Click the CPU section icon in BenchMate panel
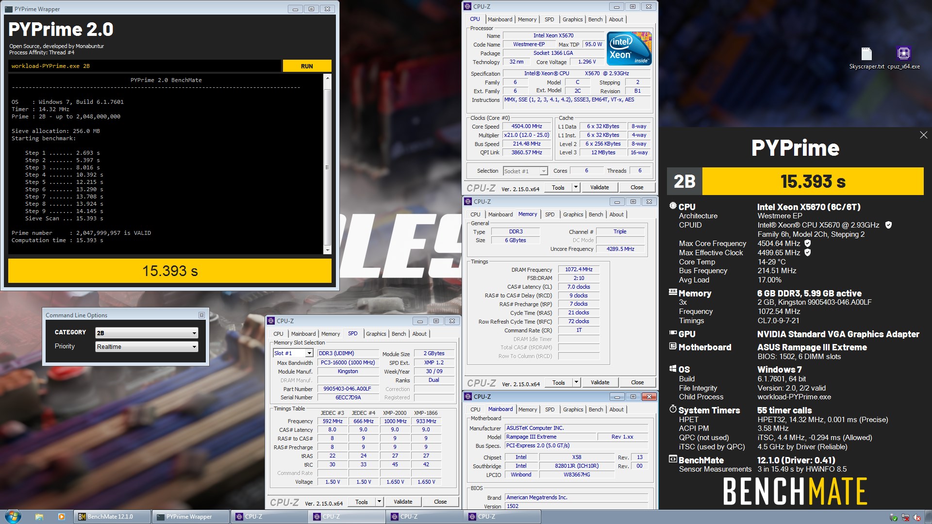The height and width of the screenshot is (524, 932). [673, 206]
